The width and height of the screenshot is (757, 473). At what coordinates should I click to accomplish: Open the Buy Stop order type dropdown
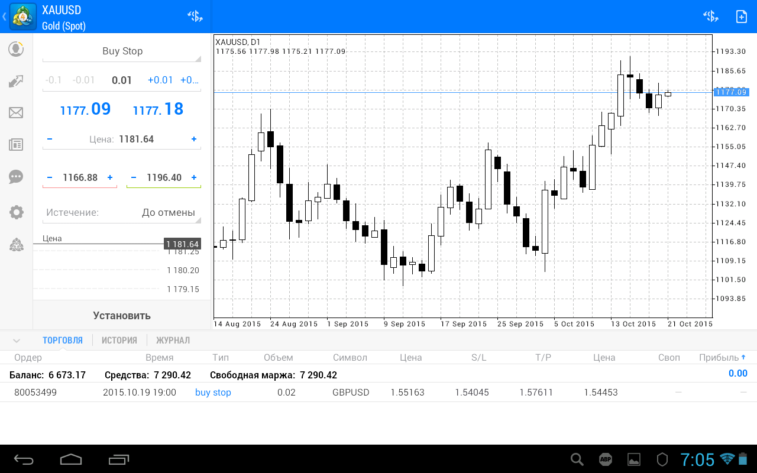tap(122, 51)
